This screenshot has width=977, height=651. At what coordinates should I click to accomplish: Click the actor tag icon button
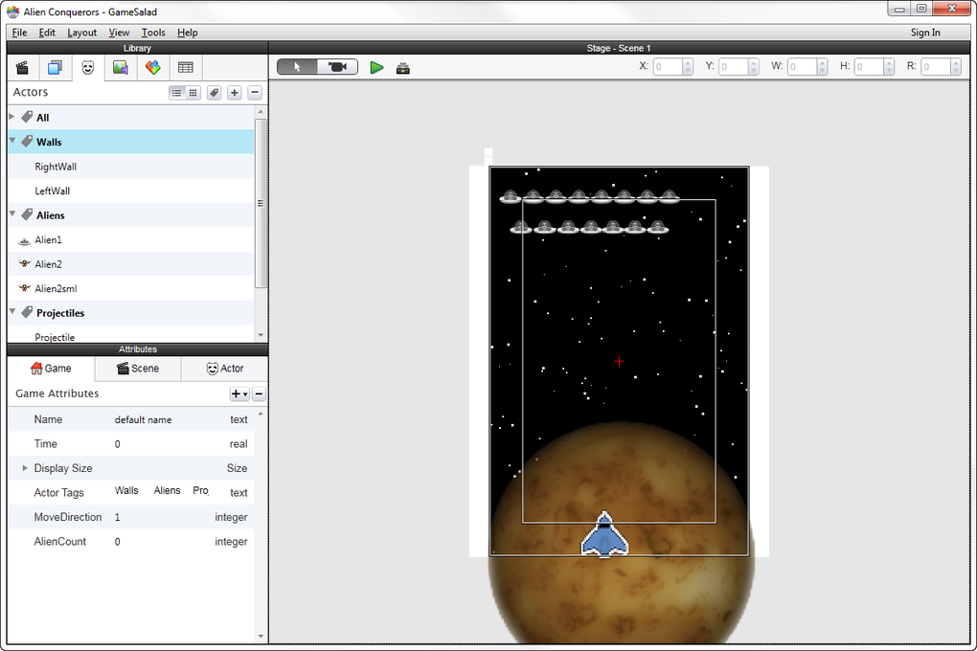pyautogui.click(x=214, y=93)
